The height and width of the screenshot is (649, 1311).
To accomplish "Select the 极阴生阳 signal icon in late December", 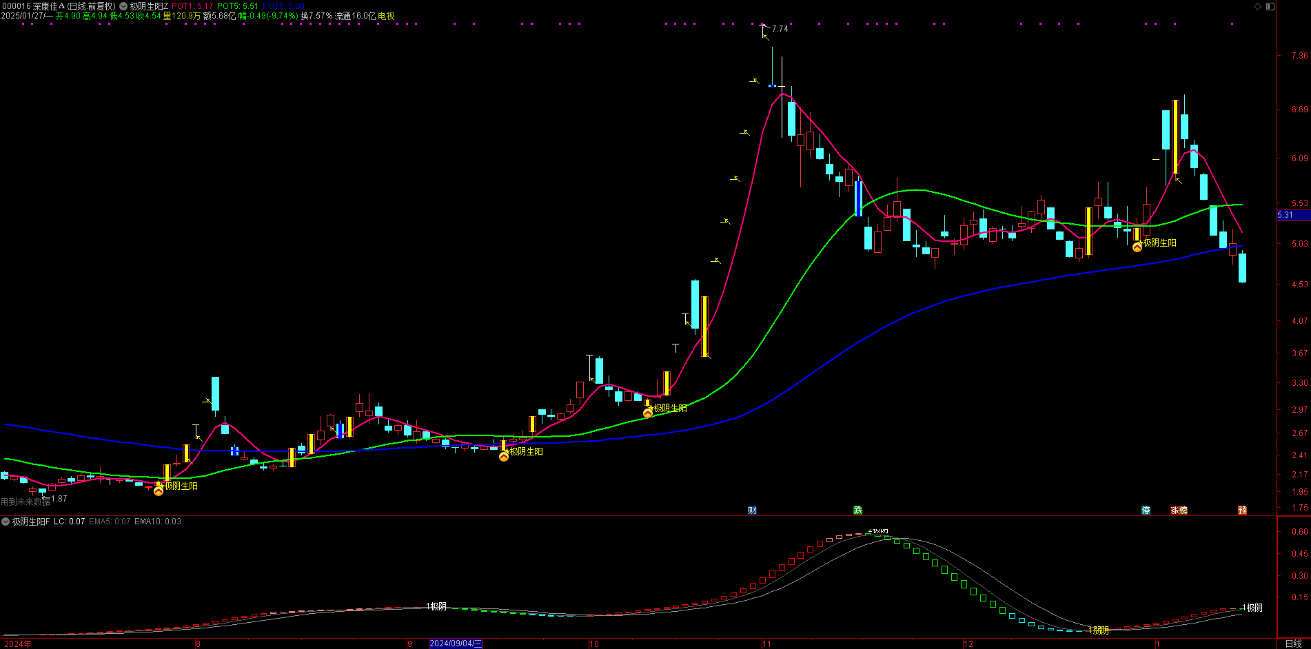I will pos(1137,247).
